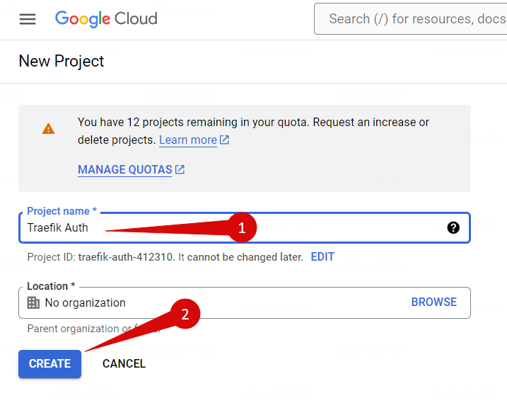Click the traefik-auth-412310 Project ID text
This screenshot has height=408, width=507.
(127, 257)
